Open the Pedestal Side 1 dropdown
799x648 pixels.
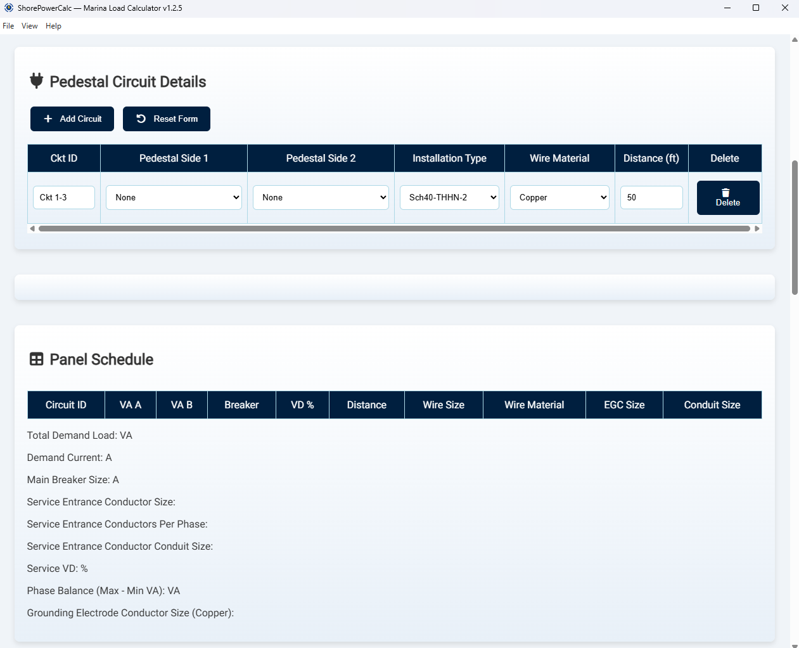[174, 198]
